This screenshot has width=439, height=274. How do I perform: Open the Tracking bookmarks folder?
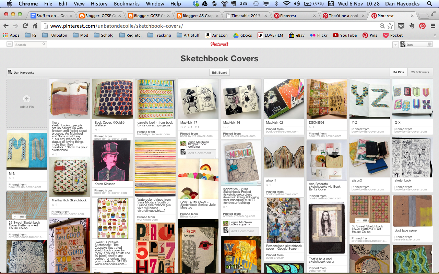coord(159,35)
